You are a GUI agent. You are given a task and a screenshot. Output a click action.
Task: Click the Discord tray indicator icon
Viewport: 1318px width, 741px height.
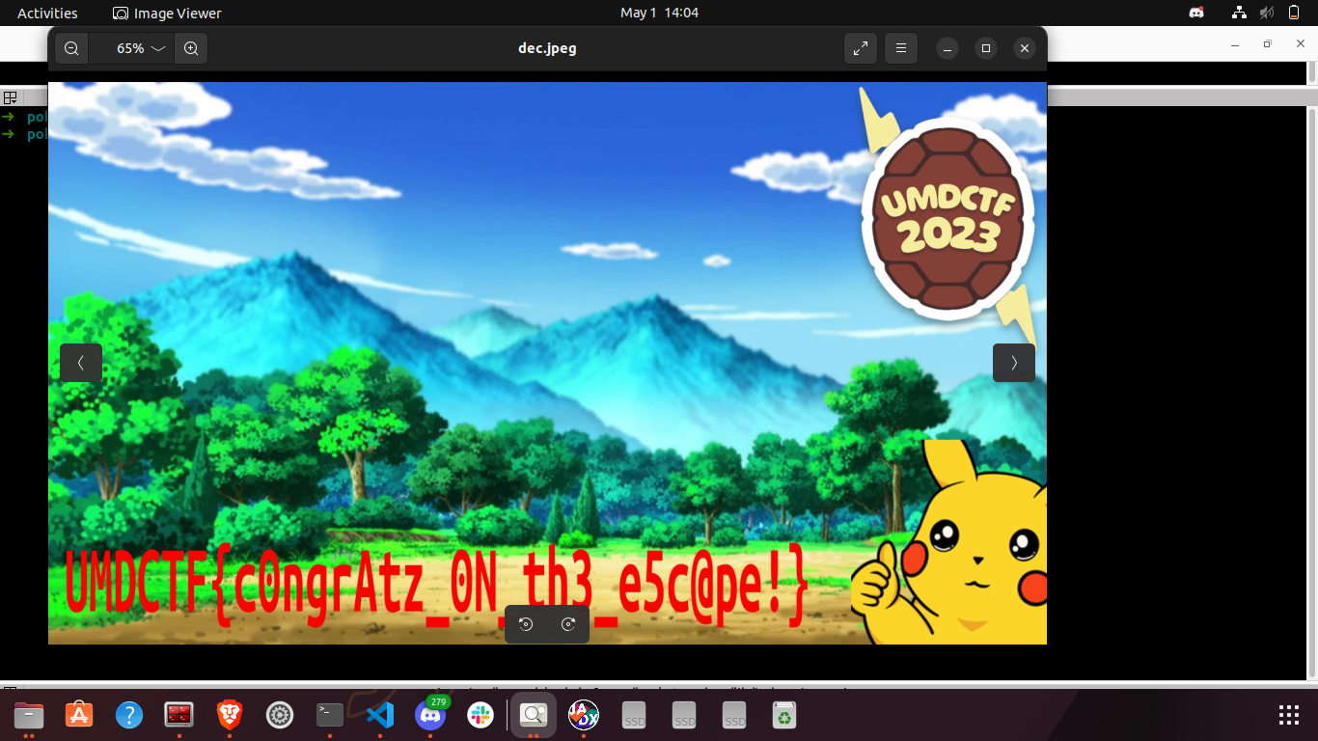1196,13
